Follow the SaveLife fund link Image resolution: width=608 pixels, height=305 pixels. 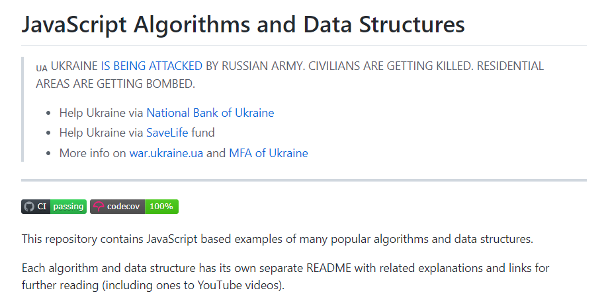(167, 133)
